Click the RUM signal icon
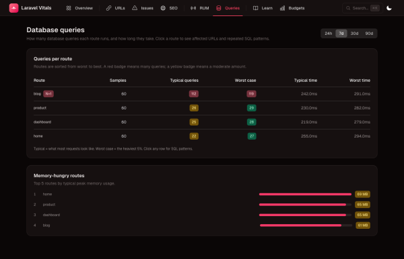 193,8
